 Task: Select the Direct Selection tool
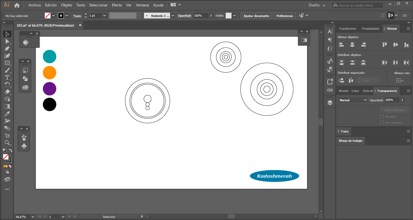click(7, 41)
